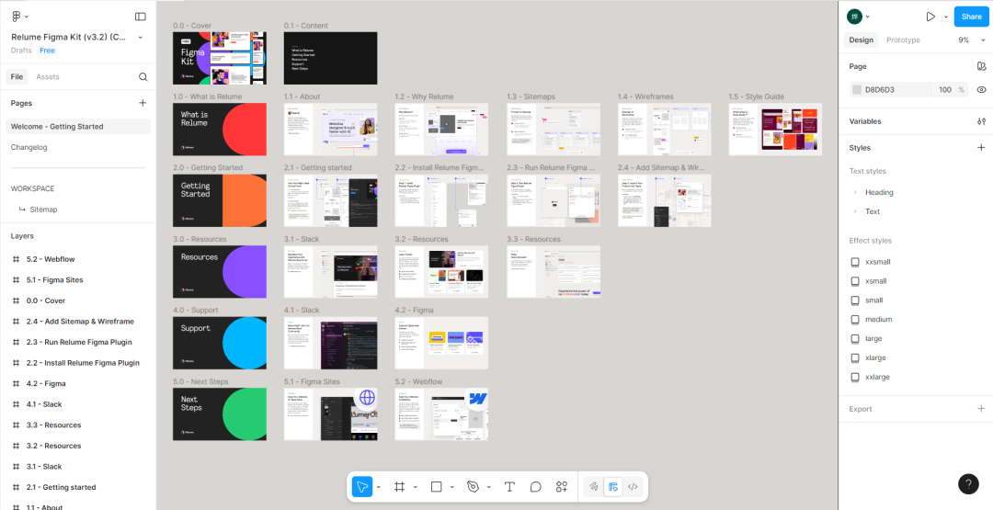Select the Text tool
Image resolution: width=993 pixels, height=510 pixels.
[x=509, y=487]
